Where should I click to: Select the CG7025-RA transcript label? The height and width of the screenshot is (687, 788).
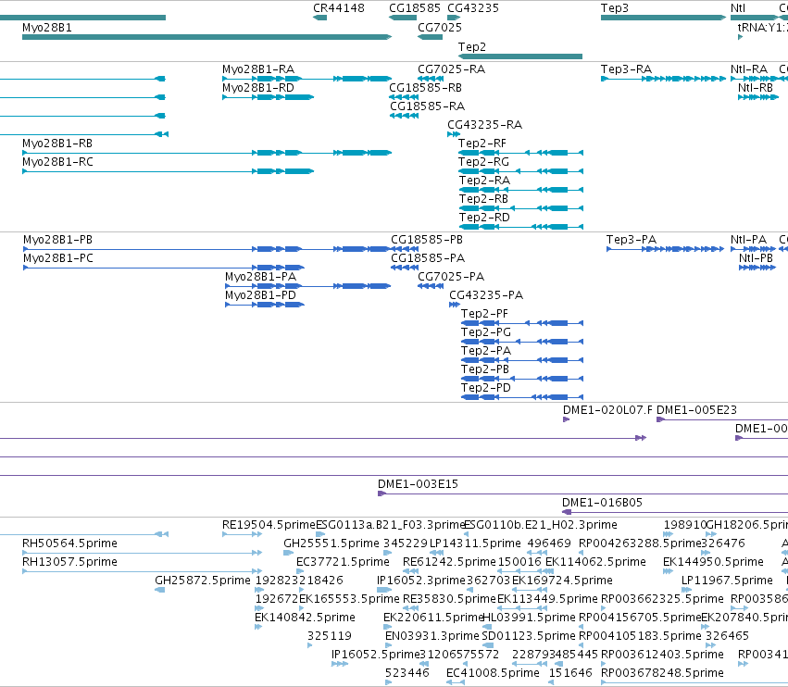coord(451,69)
